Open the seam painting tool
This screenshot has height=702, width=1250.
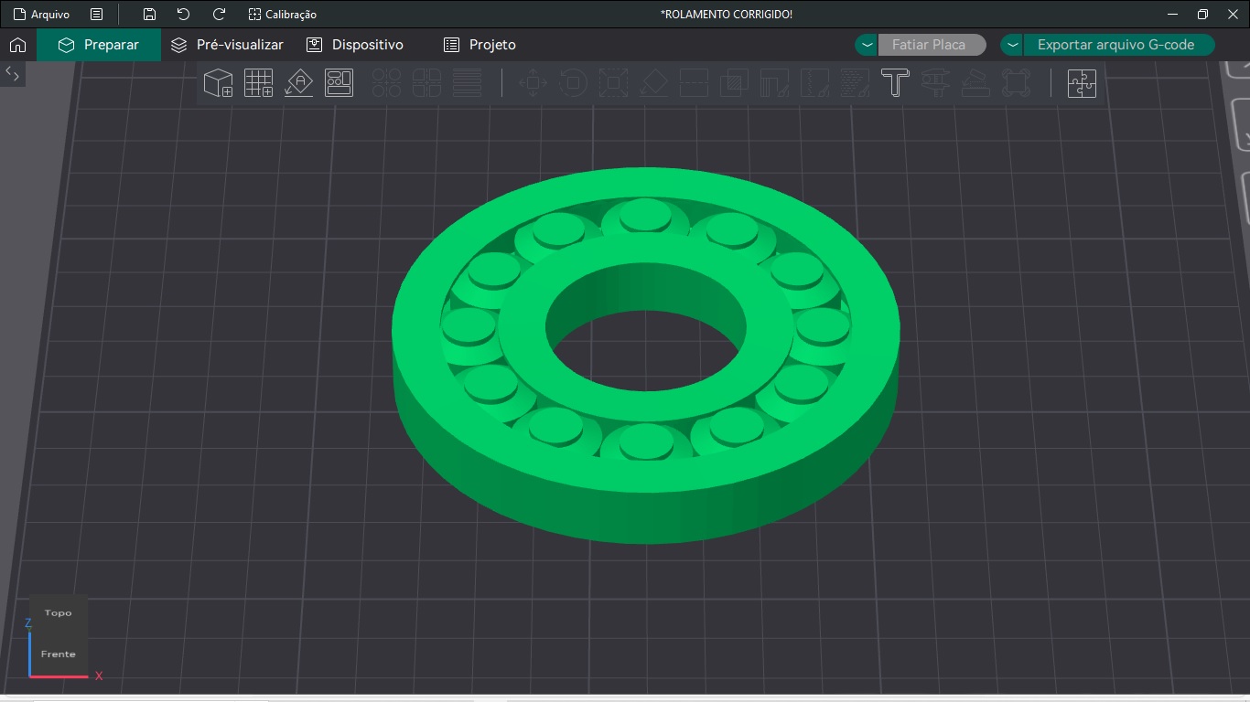click(814, 83)
